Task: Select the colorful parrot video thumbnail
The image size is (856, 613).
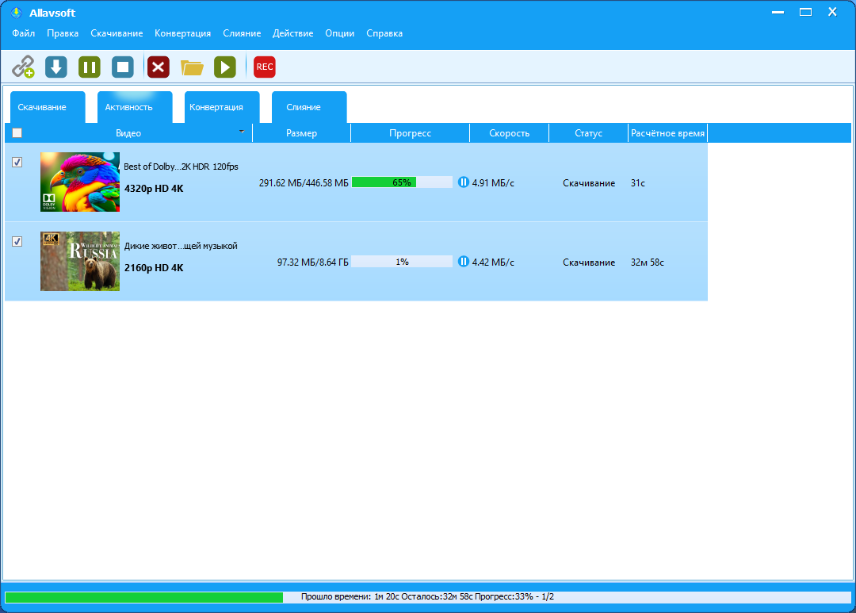Action: coord(80,182)
